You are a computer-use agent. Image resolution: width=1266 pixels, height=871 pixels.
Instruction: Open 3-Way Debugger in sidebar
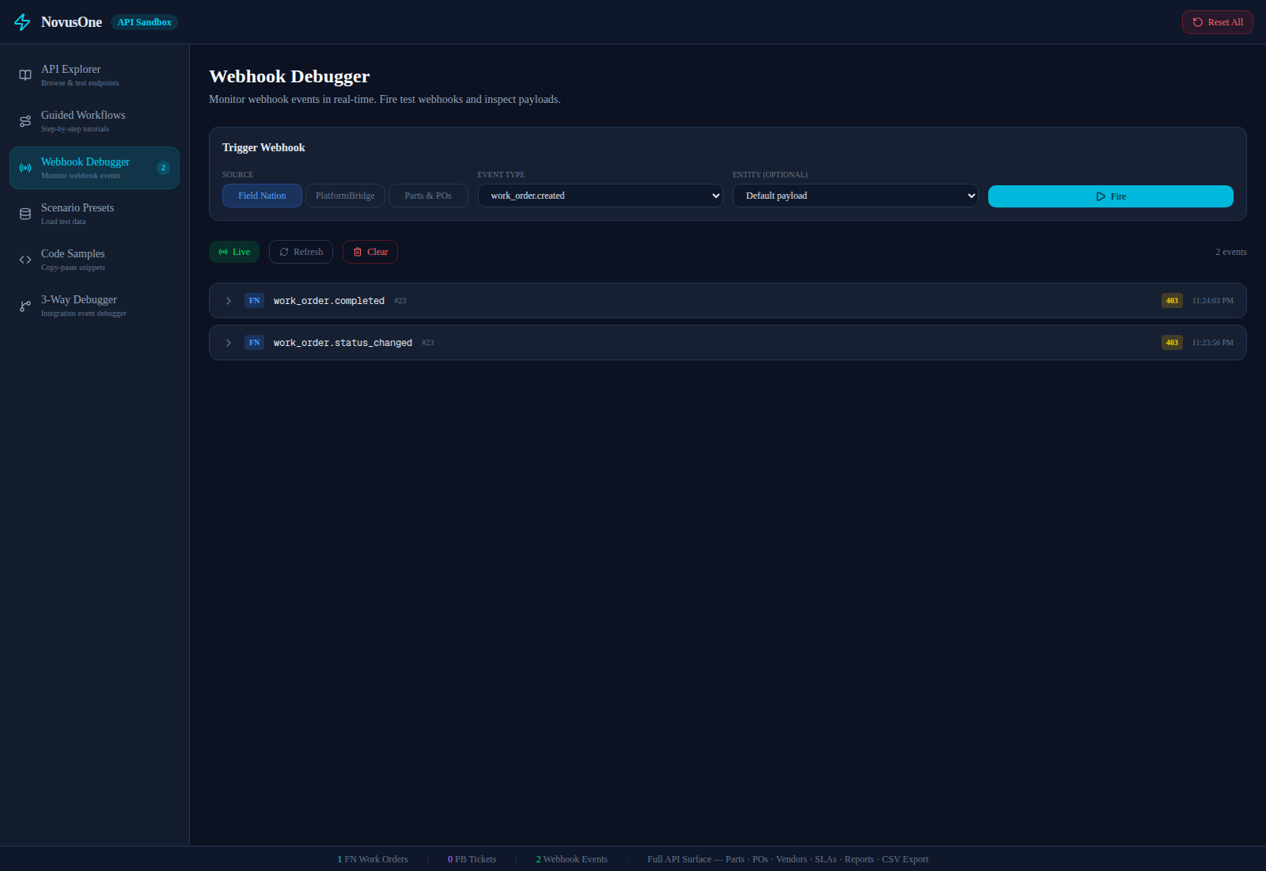pyautogui.click(x=94, y=306)
